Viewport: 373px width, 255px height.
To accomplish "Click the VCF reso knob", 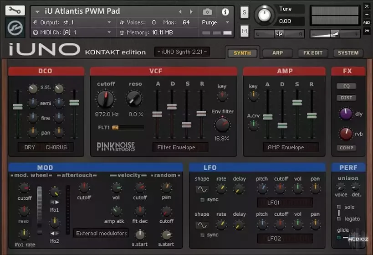I will pyautogui.click(x=134, y=99).
